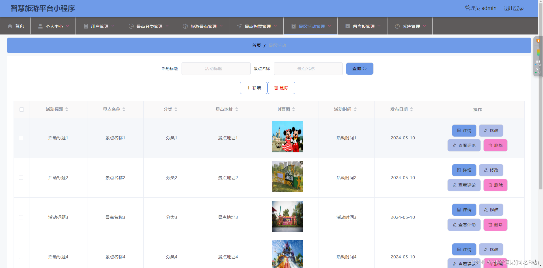The image size is (543, 268).
Task: Expand the 个人中心 dropdown arrow
Action: [x=68, y=26]
